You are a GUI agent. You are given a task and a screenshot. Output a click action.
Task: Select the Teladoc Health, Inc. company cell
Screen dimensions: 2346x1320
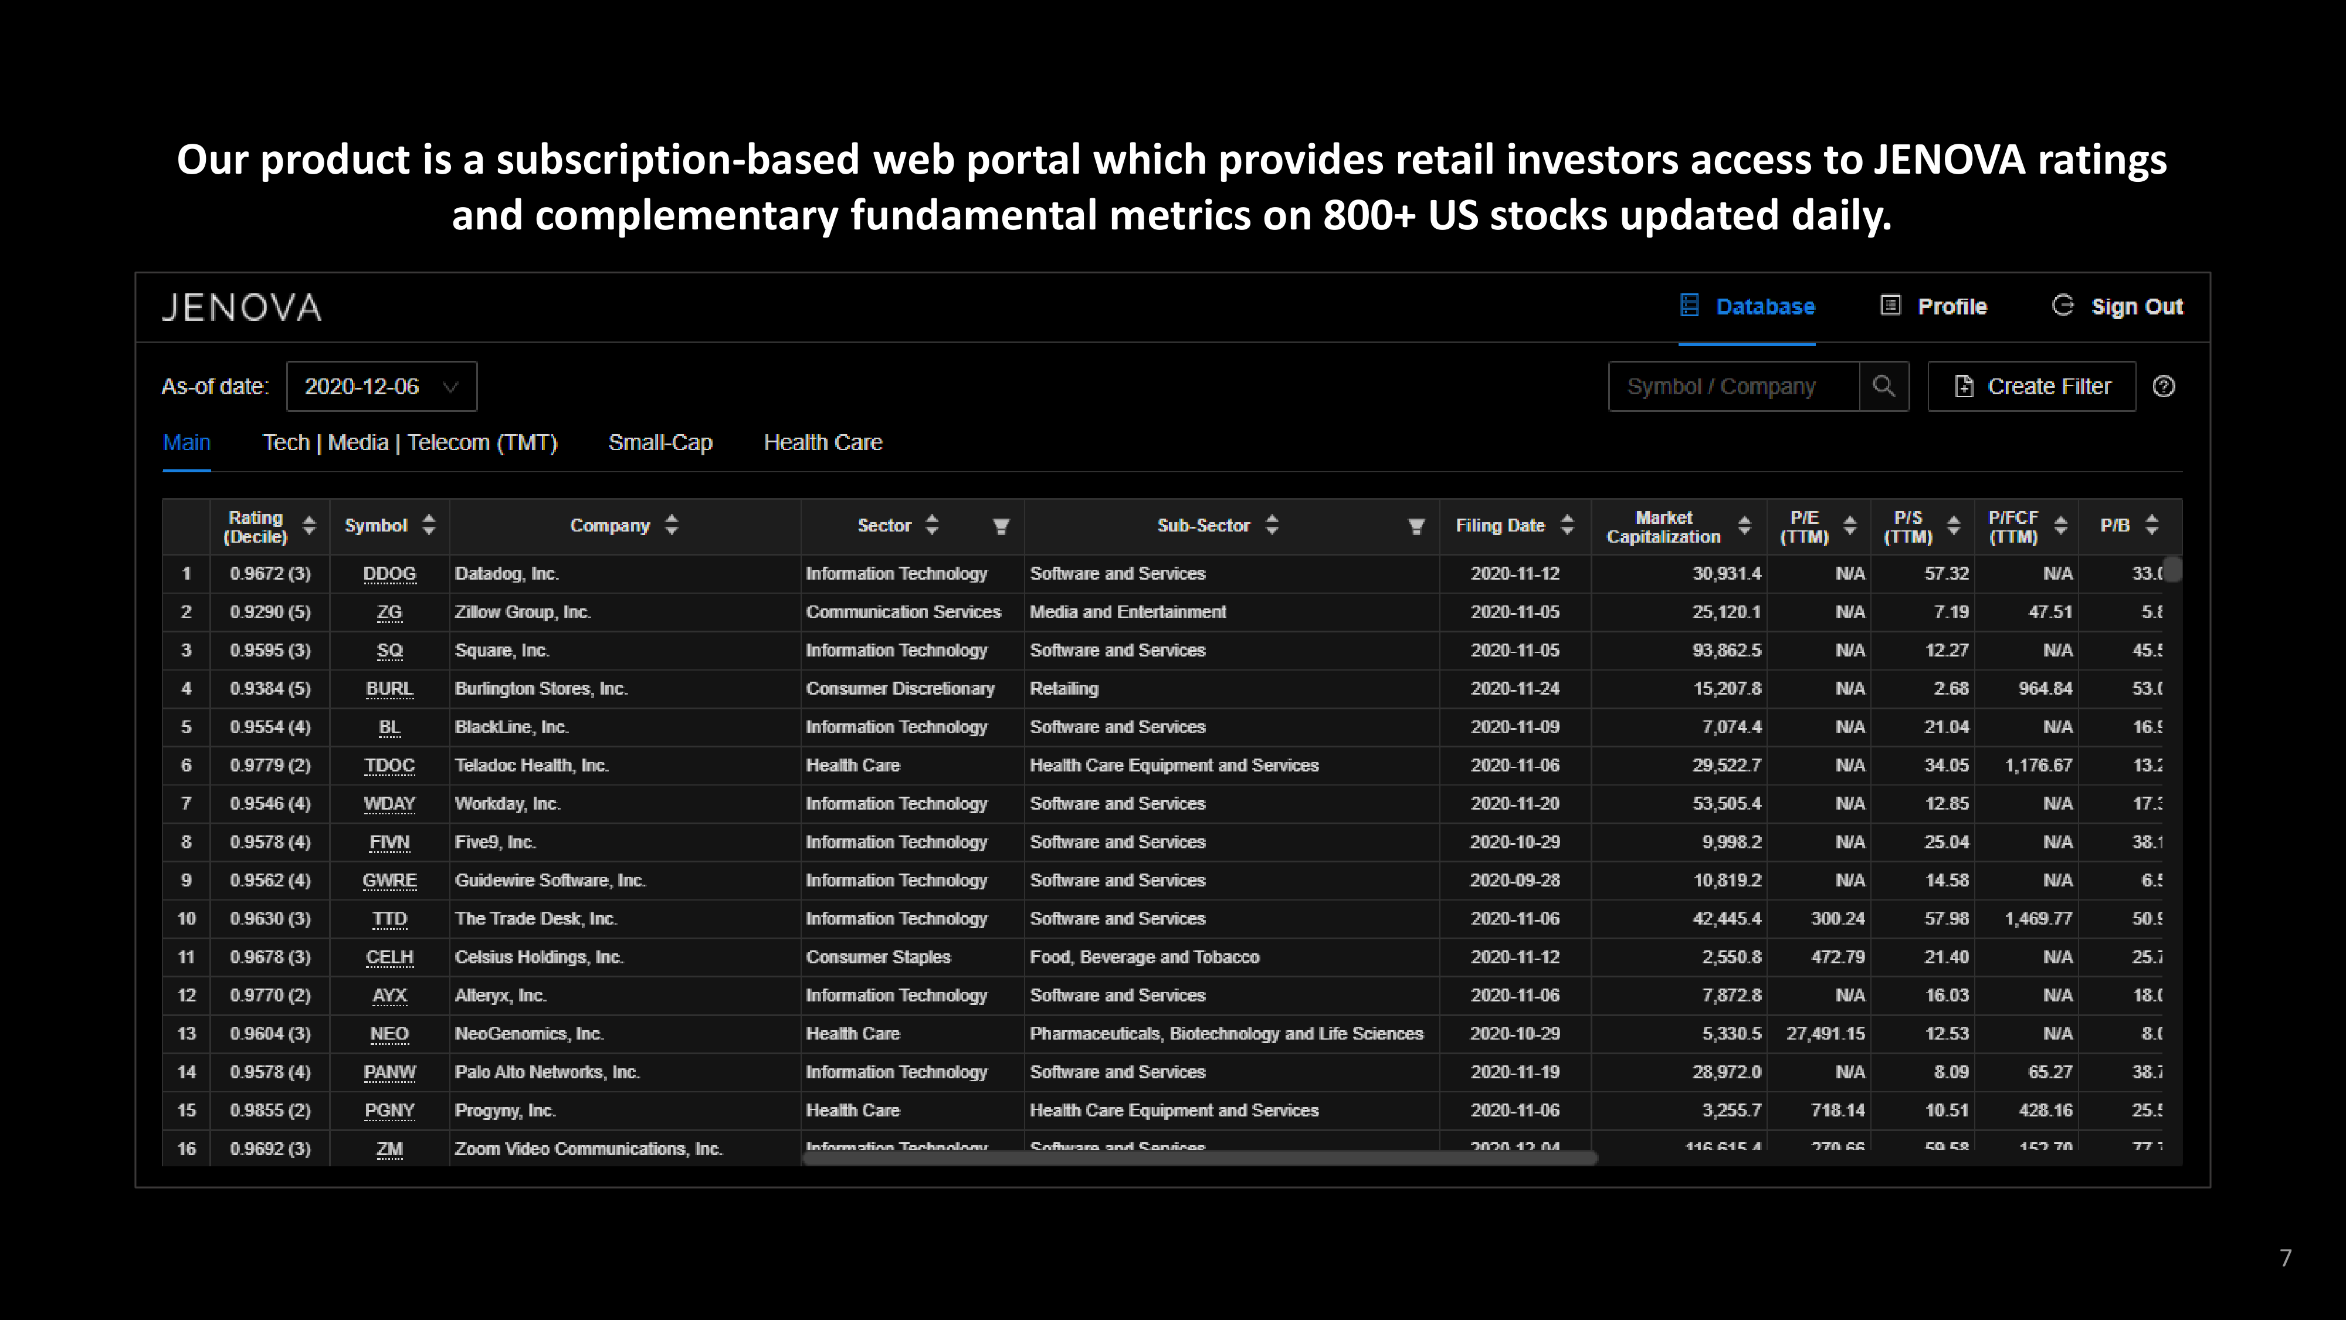point(625,765)
